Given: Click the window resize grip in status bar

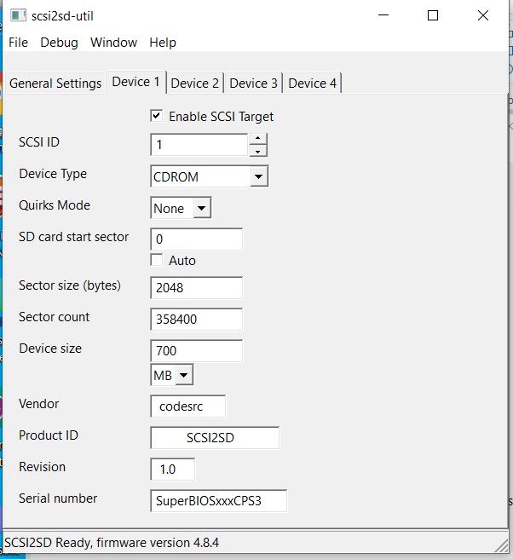Looking at the screenshot, I should click(501, 545).
